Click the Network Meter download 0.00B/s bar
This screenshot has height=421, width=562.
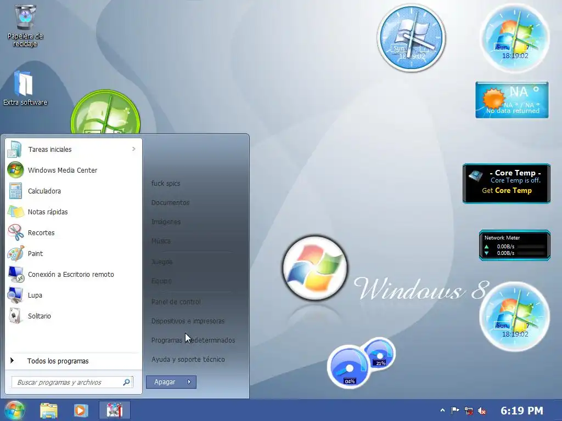[531, 253]
